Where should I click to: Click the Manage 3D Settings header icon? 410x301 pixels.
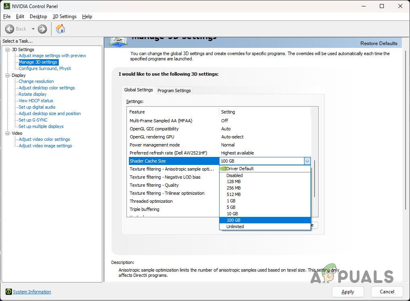click(118, 40)
